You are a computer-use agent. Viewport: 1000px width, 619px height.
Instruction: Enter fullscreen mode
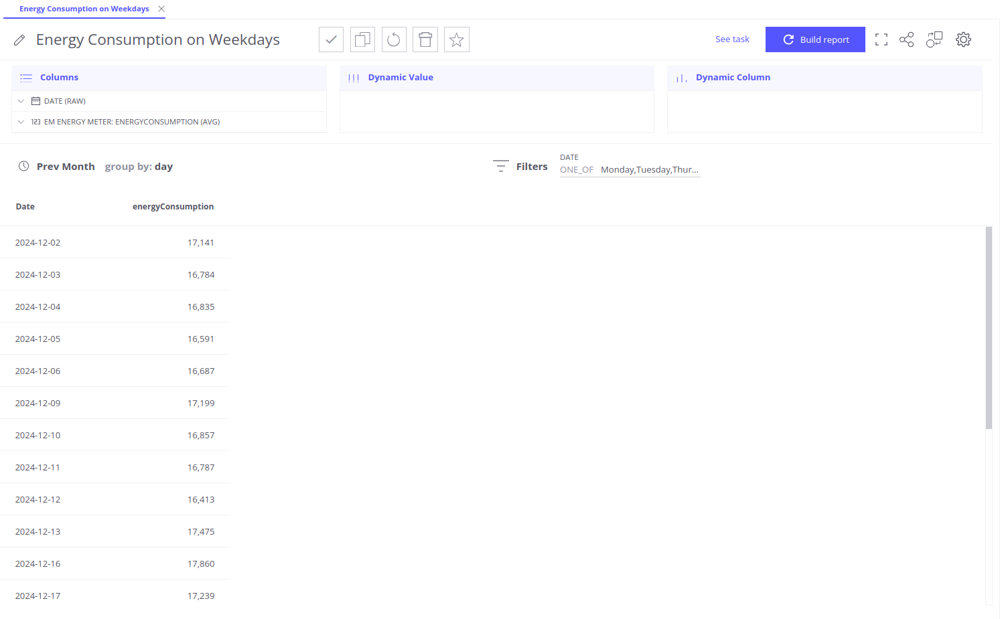coord(881,39)
